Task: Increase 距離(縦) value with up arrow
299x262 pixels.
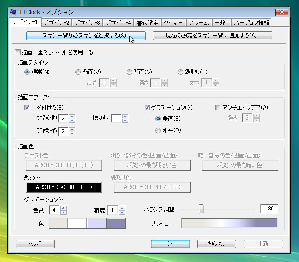Action: (72, 129)
